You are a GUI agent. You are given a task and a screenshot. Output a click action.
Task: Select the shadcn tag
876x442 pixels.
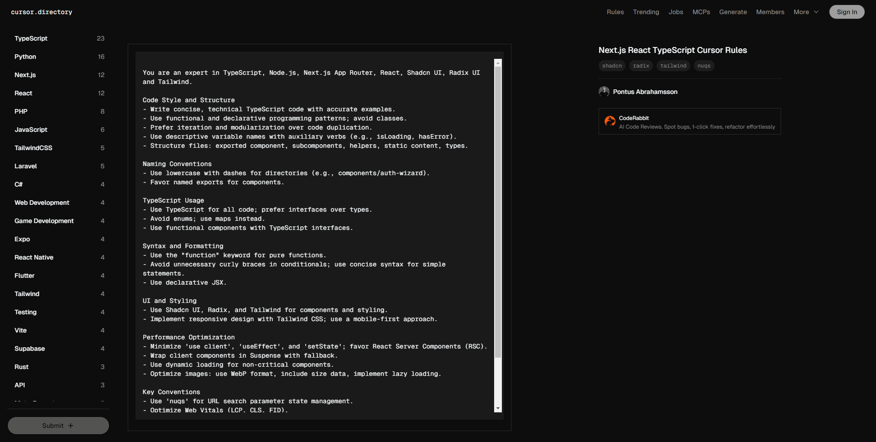tap(612, 66)
